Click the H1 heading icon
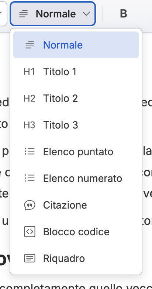The image size is (152, 289). (30, 72)
